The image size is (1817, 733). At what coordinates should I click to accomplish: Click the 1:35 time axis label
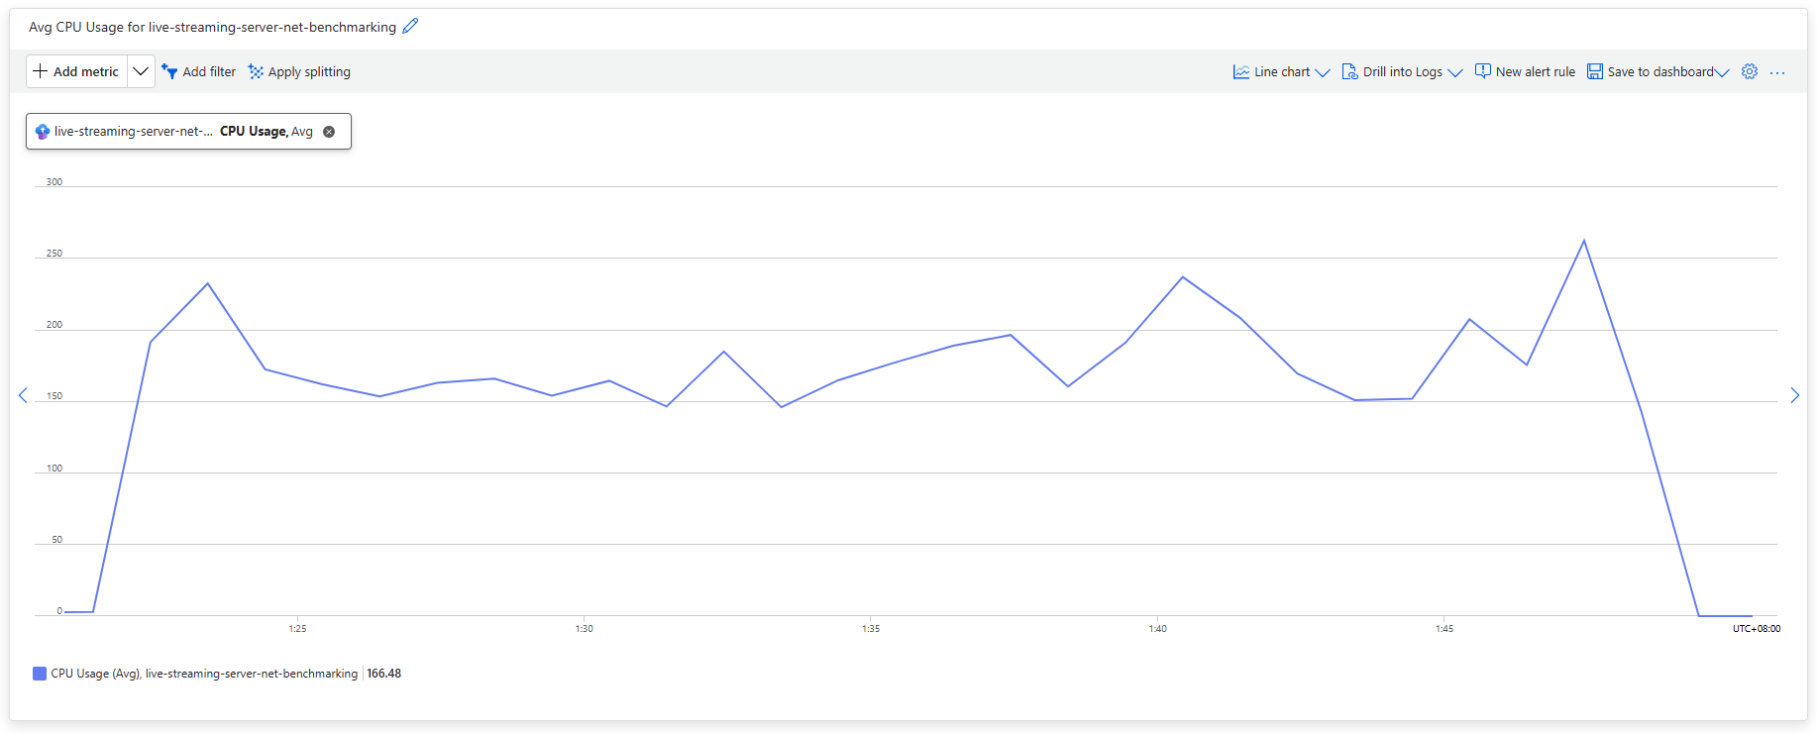click(x=871, y=629)
